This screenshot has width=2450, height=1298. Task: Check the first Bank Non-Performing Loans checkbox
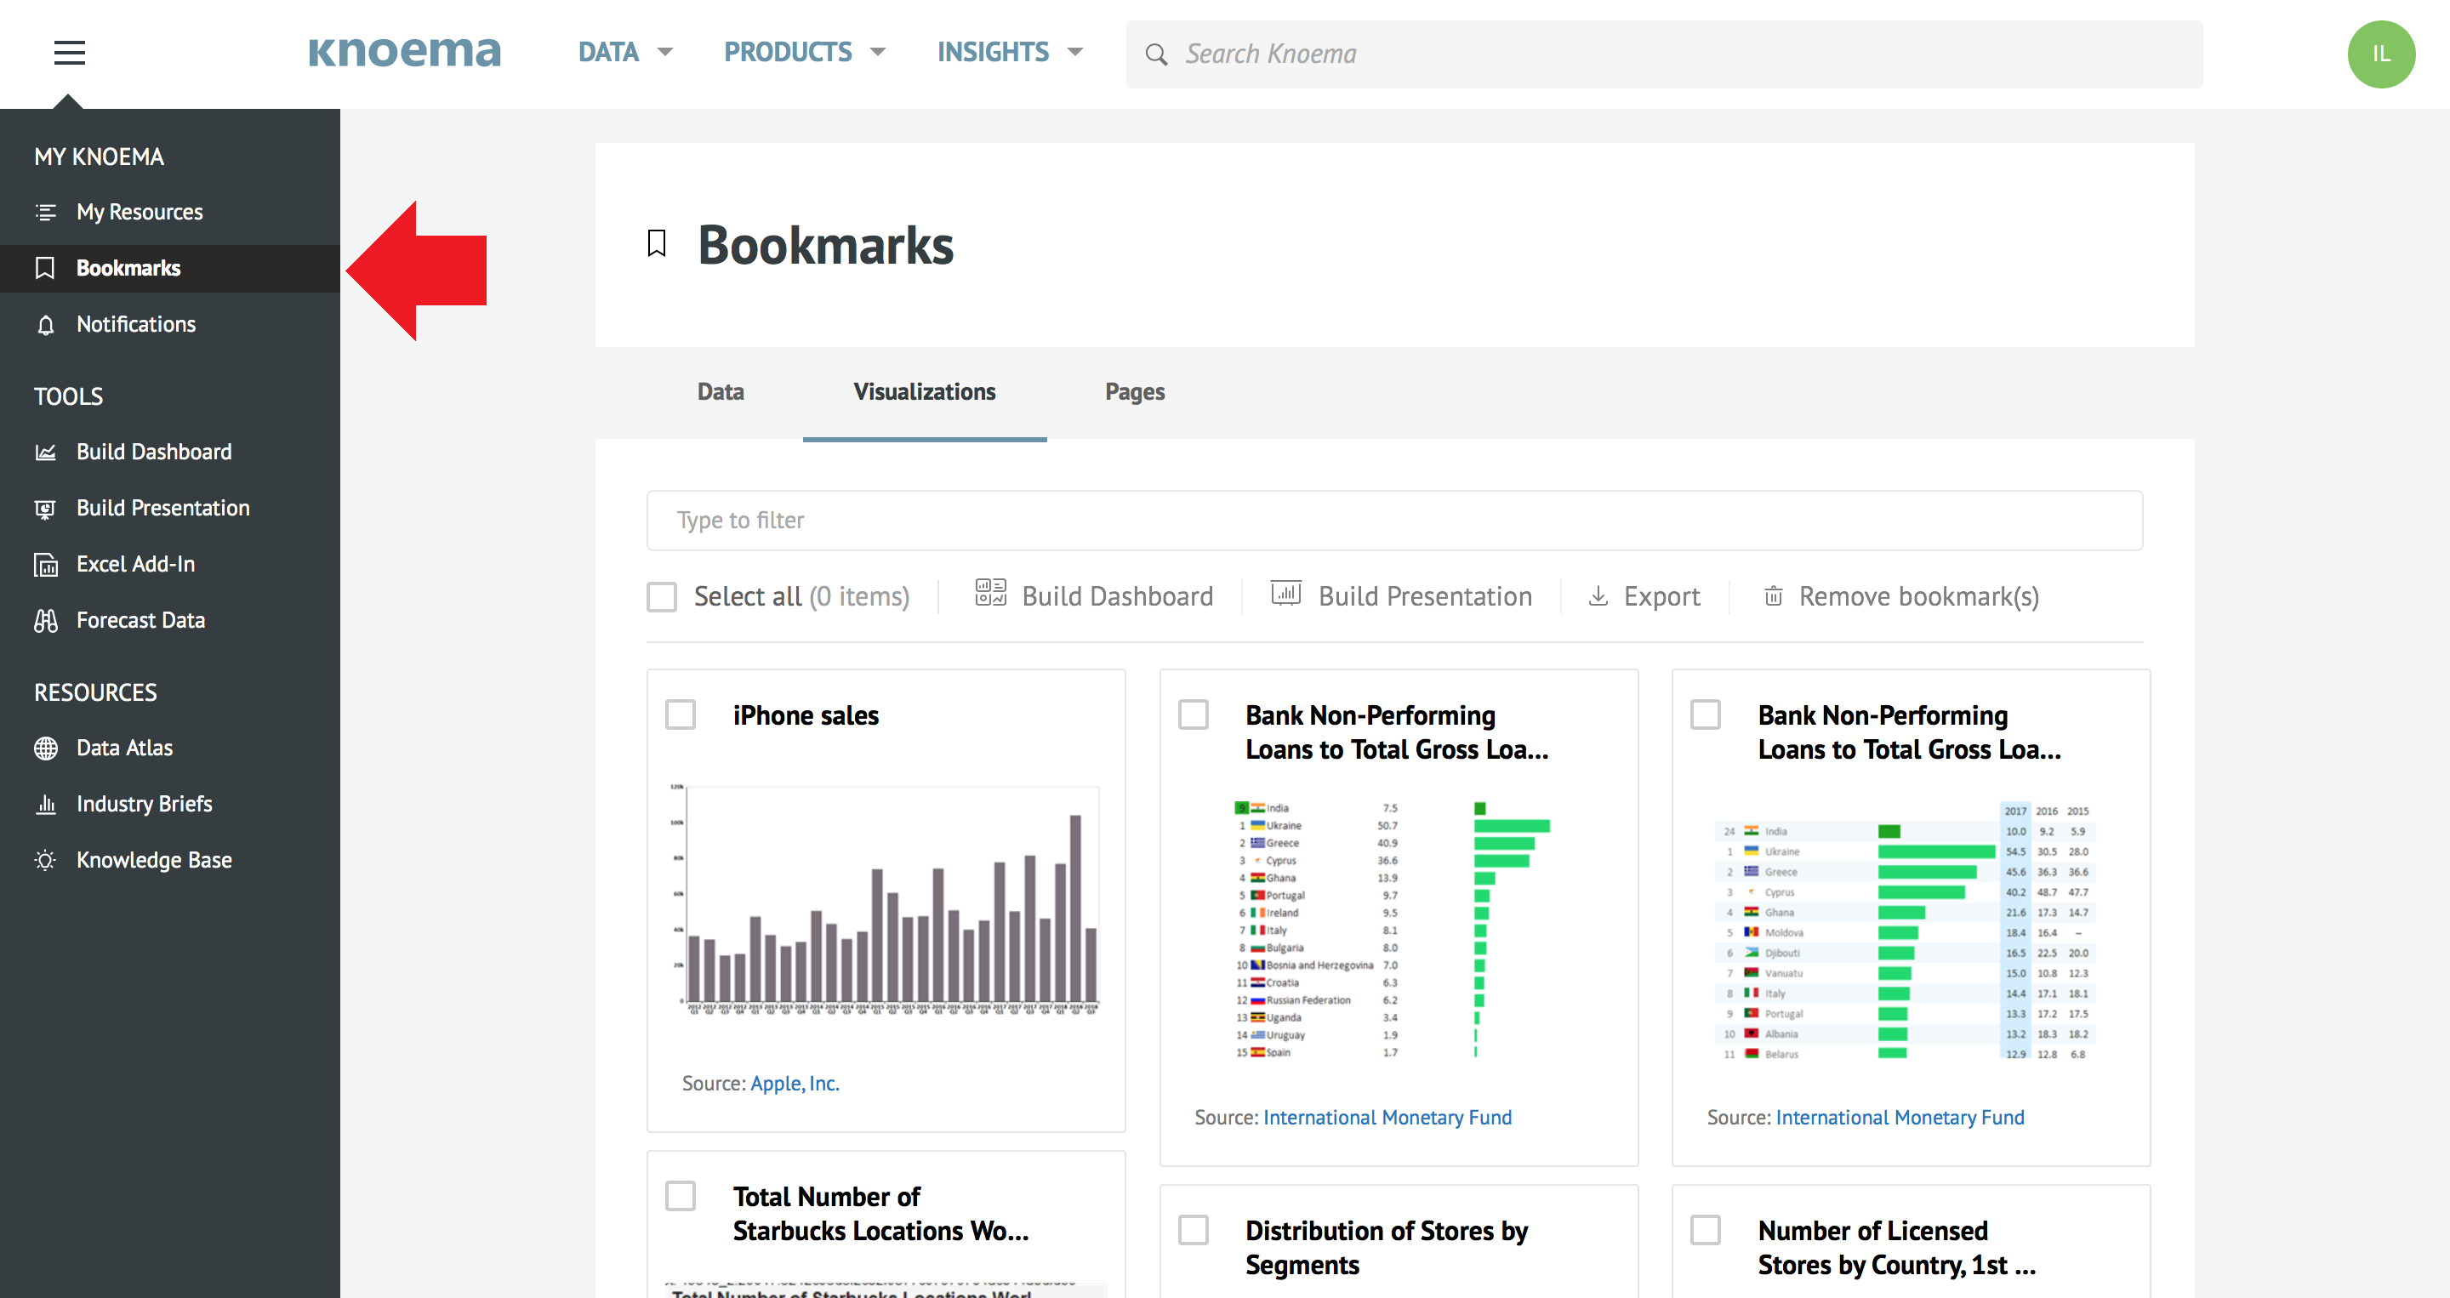click(x=1193, y=715)
